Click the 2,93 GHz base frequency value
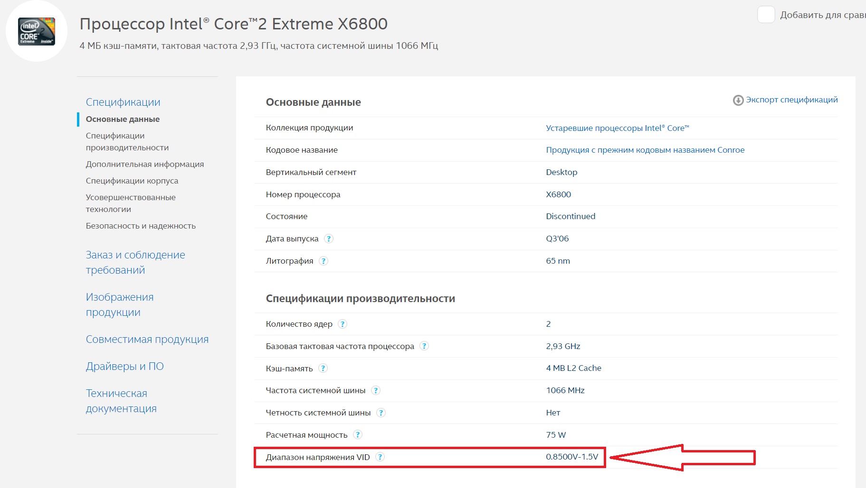This screenshot has width=866, height=488. click(563, 346)
